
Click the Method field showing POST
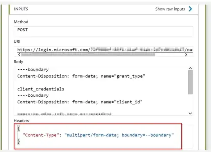coord(103,31)
